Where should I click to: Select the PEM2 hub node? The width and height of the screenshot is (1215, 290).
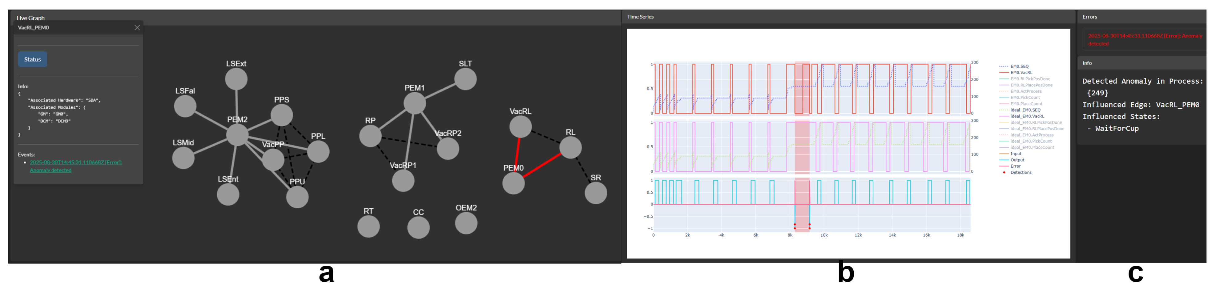click(x=237, y=135)
